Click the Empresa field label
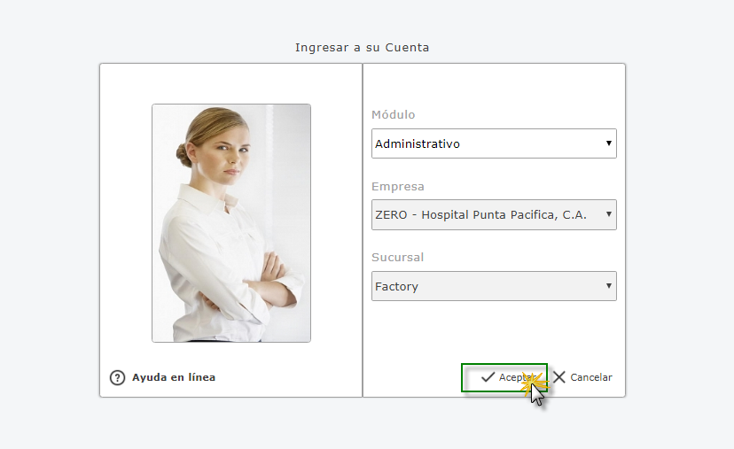Viewport: 734px width, 449px height. pos(397,187)
